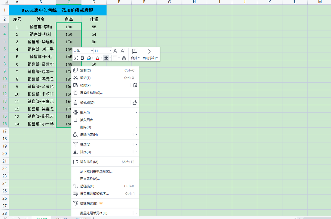Click the 序号 header cell
Screen dimensions: 331x219
(x=17, y=19)
